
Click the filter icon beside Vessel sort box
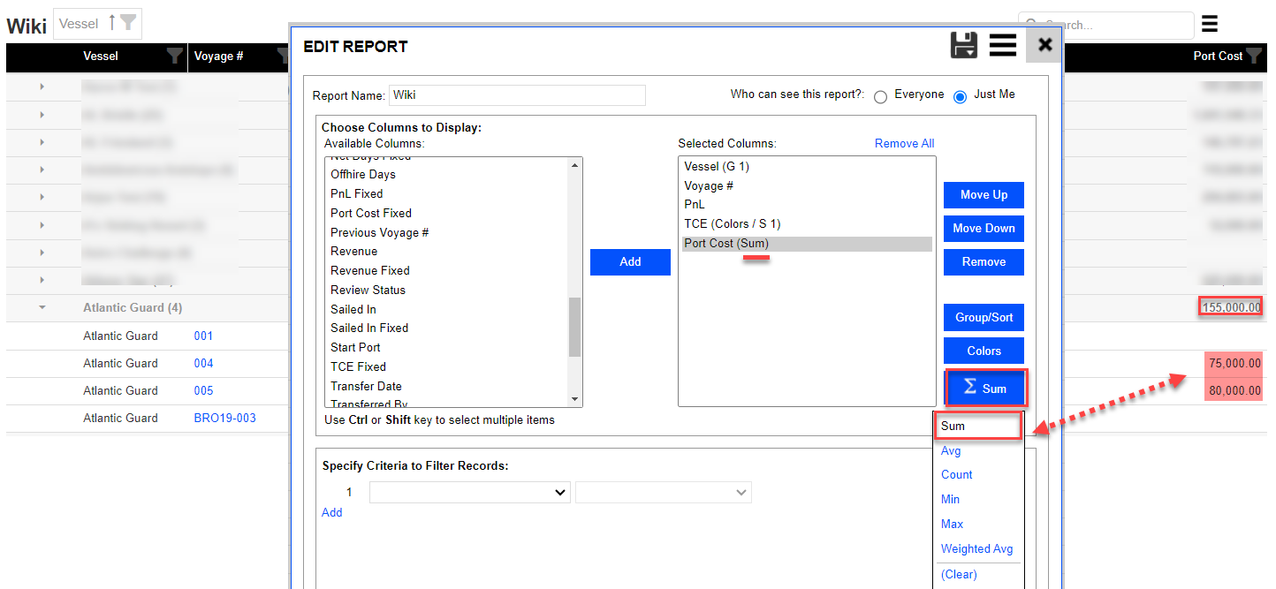(128, 24)
